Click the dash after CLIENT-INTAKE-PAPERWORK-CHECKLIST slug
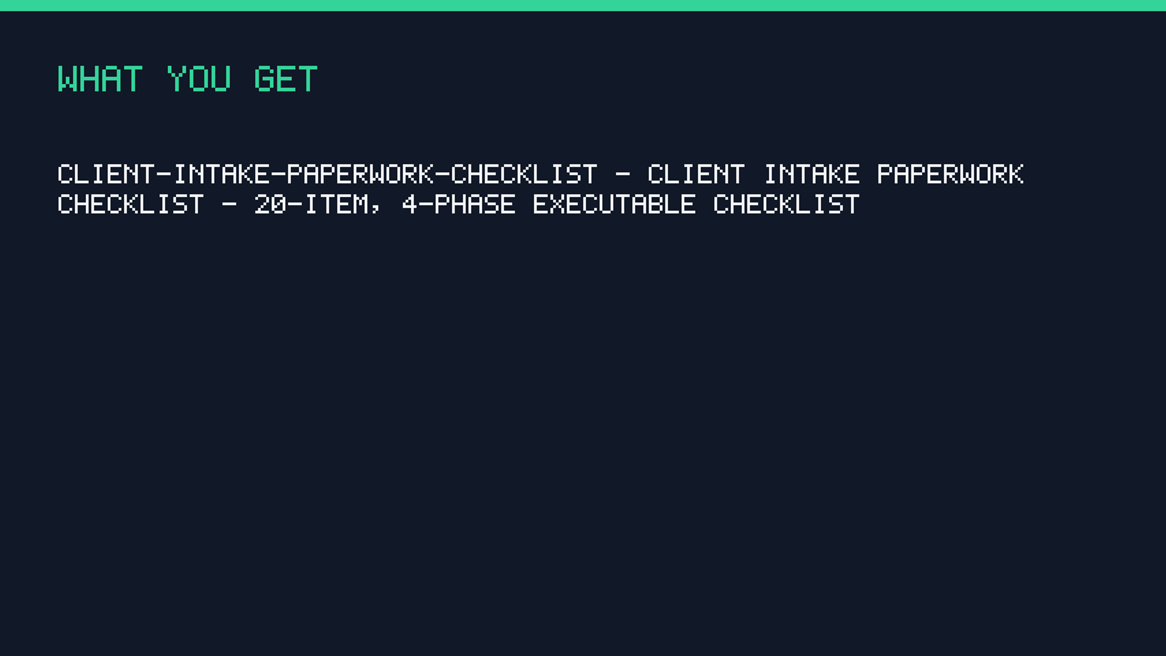Viewport: 1166px width, 656px height. pos(623,174)
